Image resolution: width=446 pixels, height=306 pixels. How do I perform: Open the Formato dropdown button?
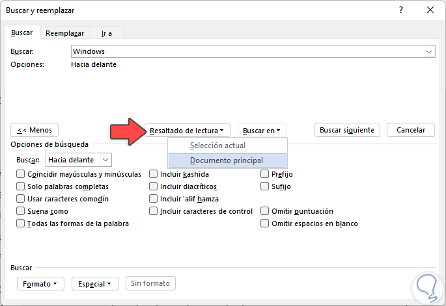(x=40, y=284)
